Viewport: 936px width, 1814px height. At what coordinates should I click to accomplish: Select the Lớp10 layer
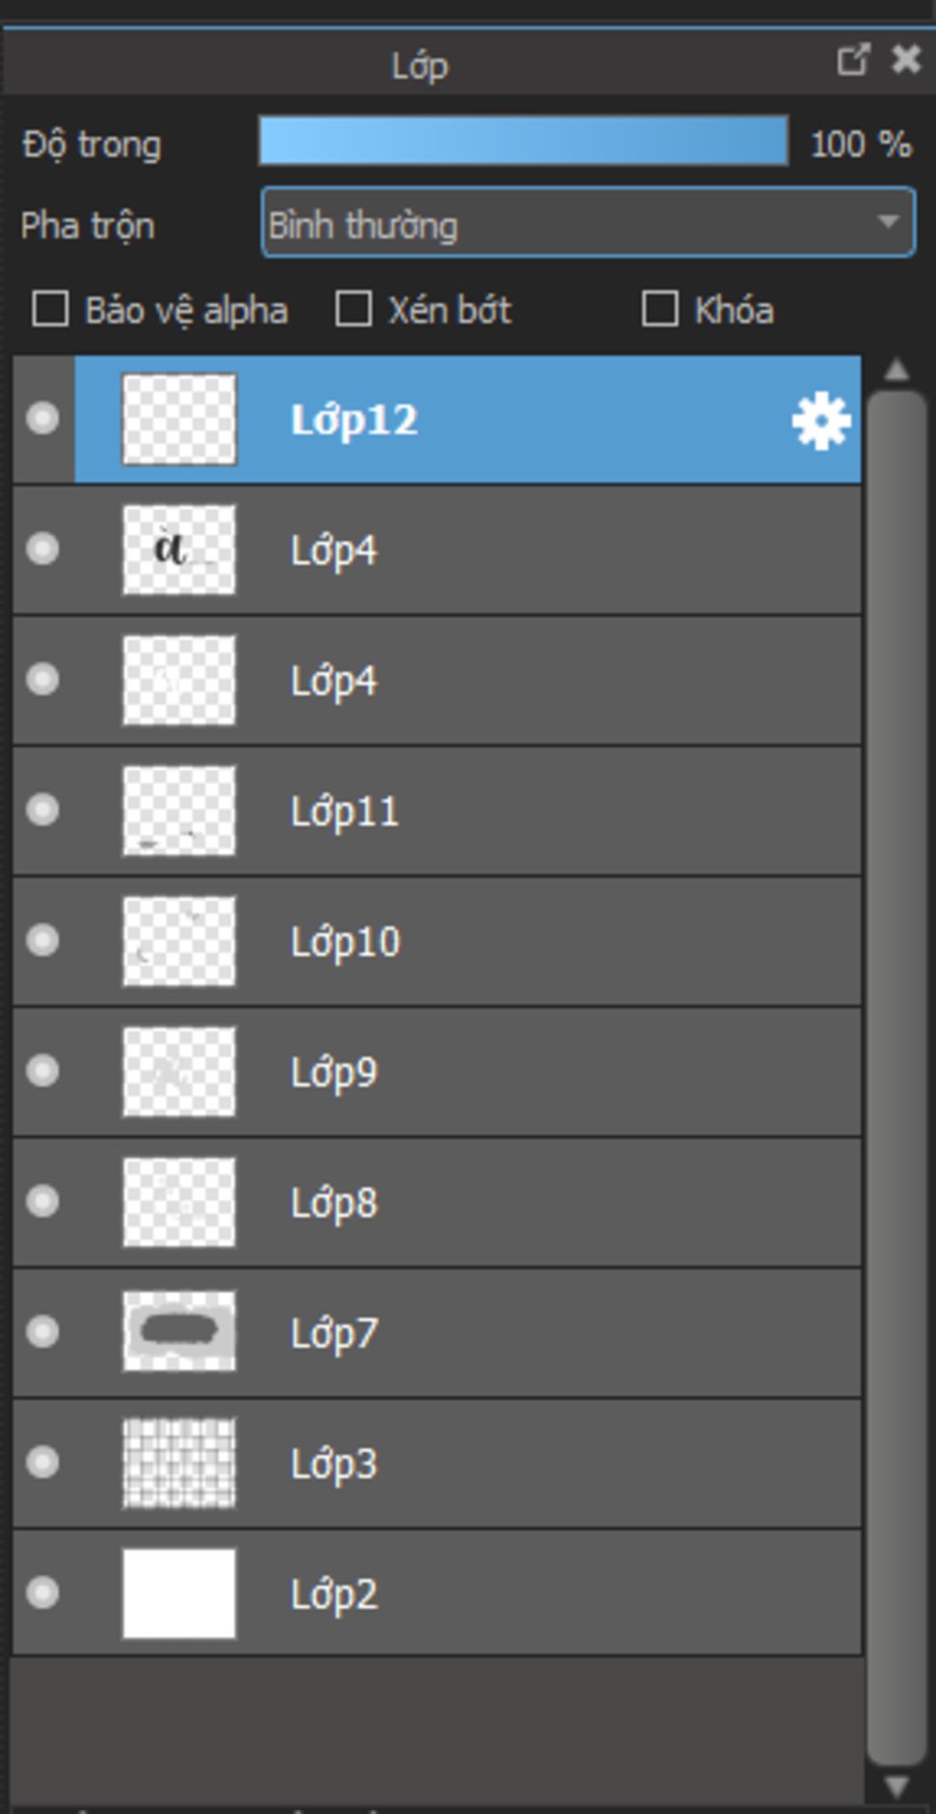coord(438,942)
